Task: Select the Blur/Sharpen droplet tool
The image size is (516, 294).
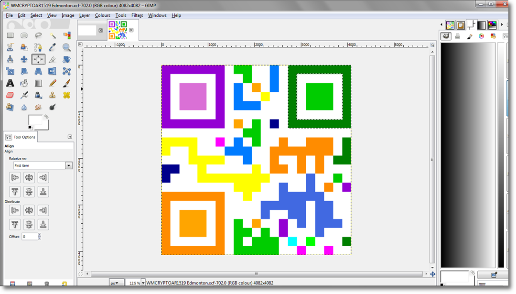Action: point(24,108)
